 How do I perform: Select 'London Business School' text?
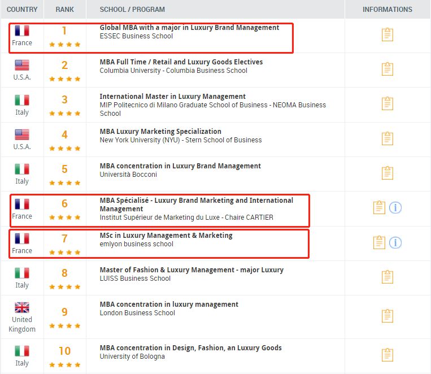tap(137, 313)
